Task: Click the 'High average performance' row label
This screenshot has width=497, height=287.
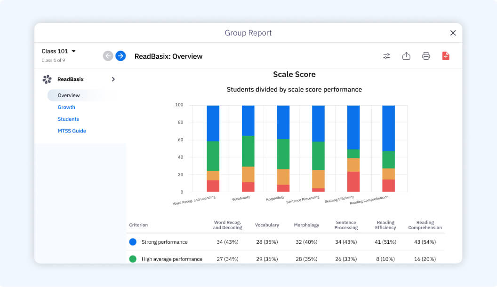Action: pos(172,259)
